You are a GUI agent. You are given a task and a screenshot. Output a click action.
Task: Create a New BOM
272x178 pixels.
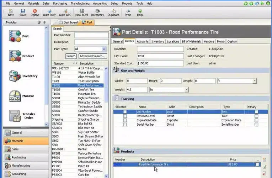coord(81,13)
